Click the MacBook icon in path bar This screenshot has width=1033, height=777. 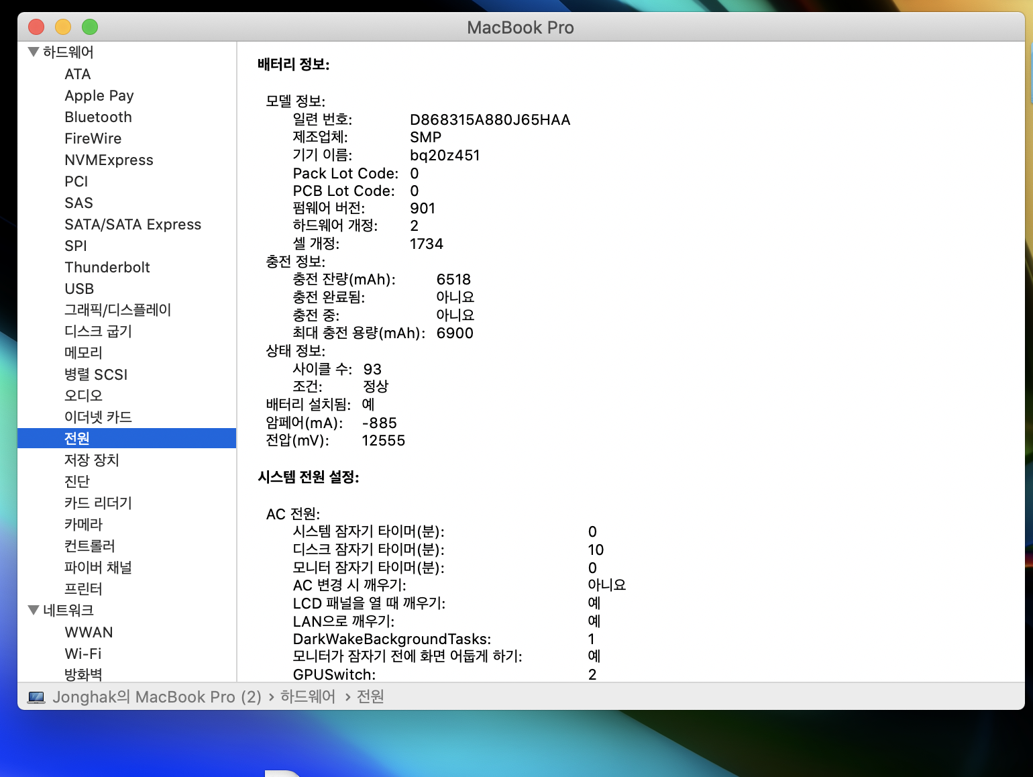click(x=36, y=697)
